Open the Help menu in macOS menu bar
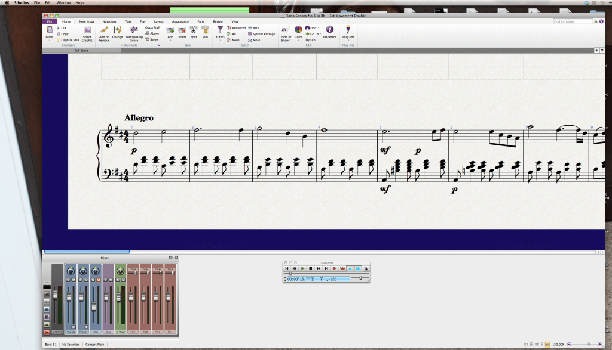 [79, 3]
